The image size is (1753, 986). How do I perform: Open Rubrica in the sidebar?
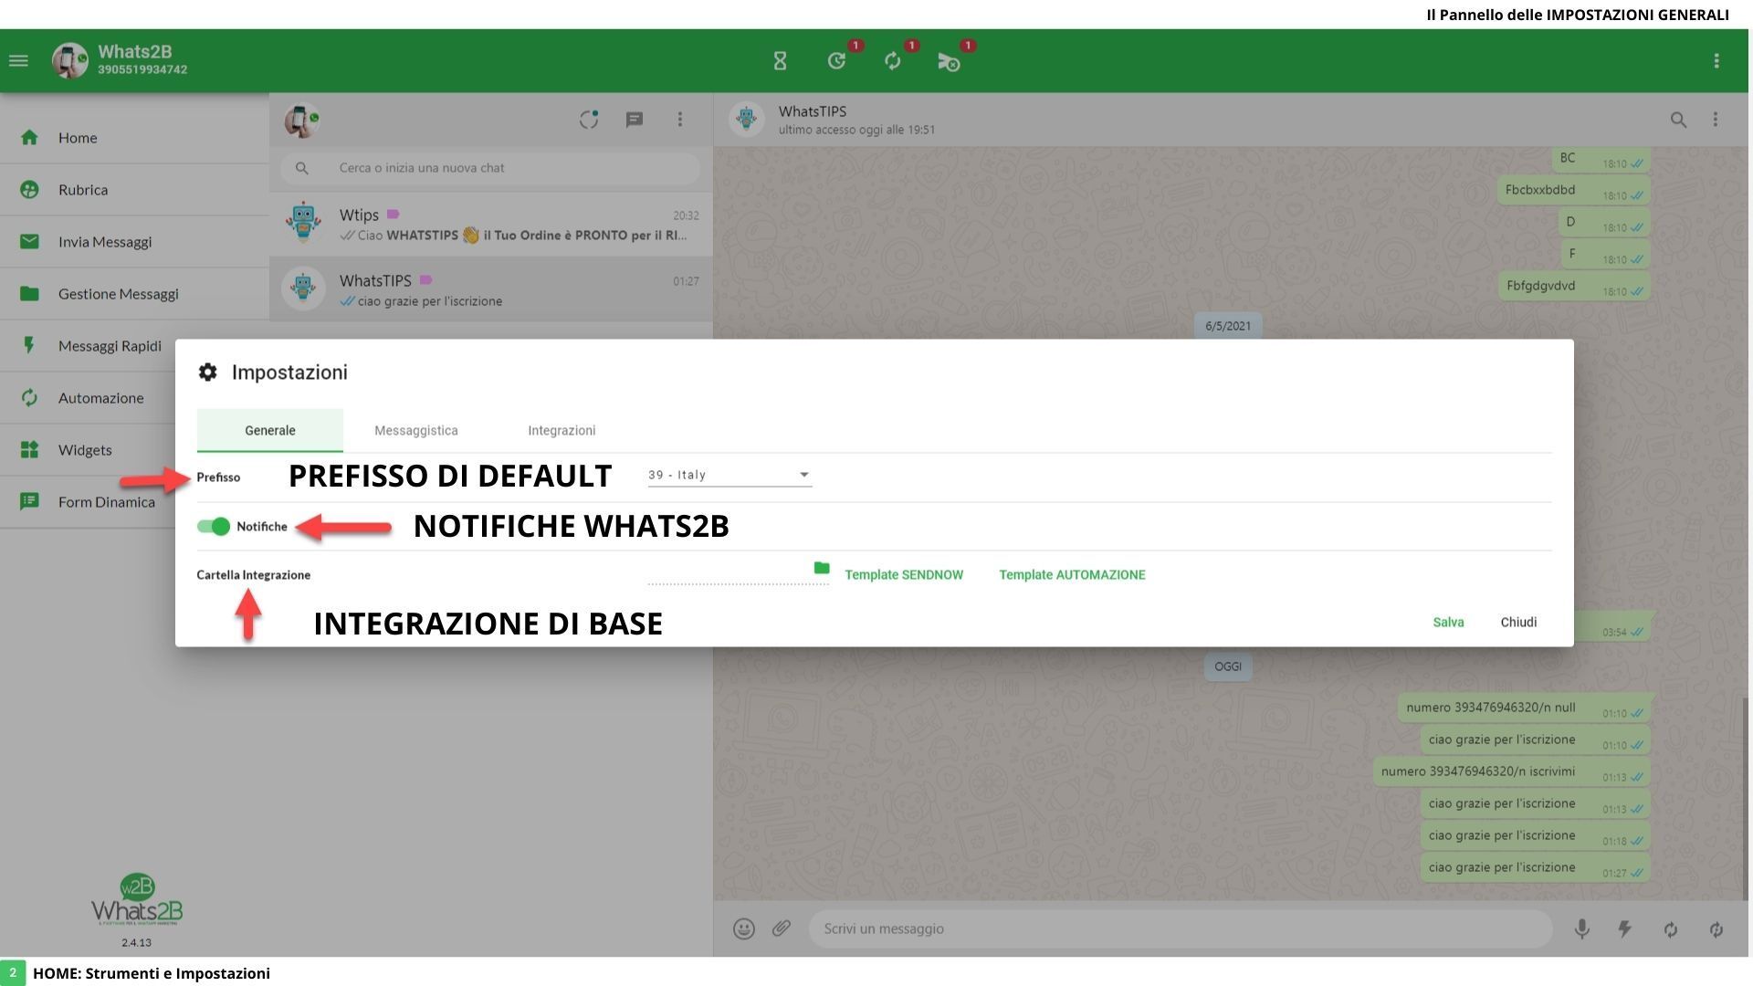[134, 190]
